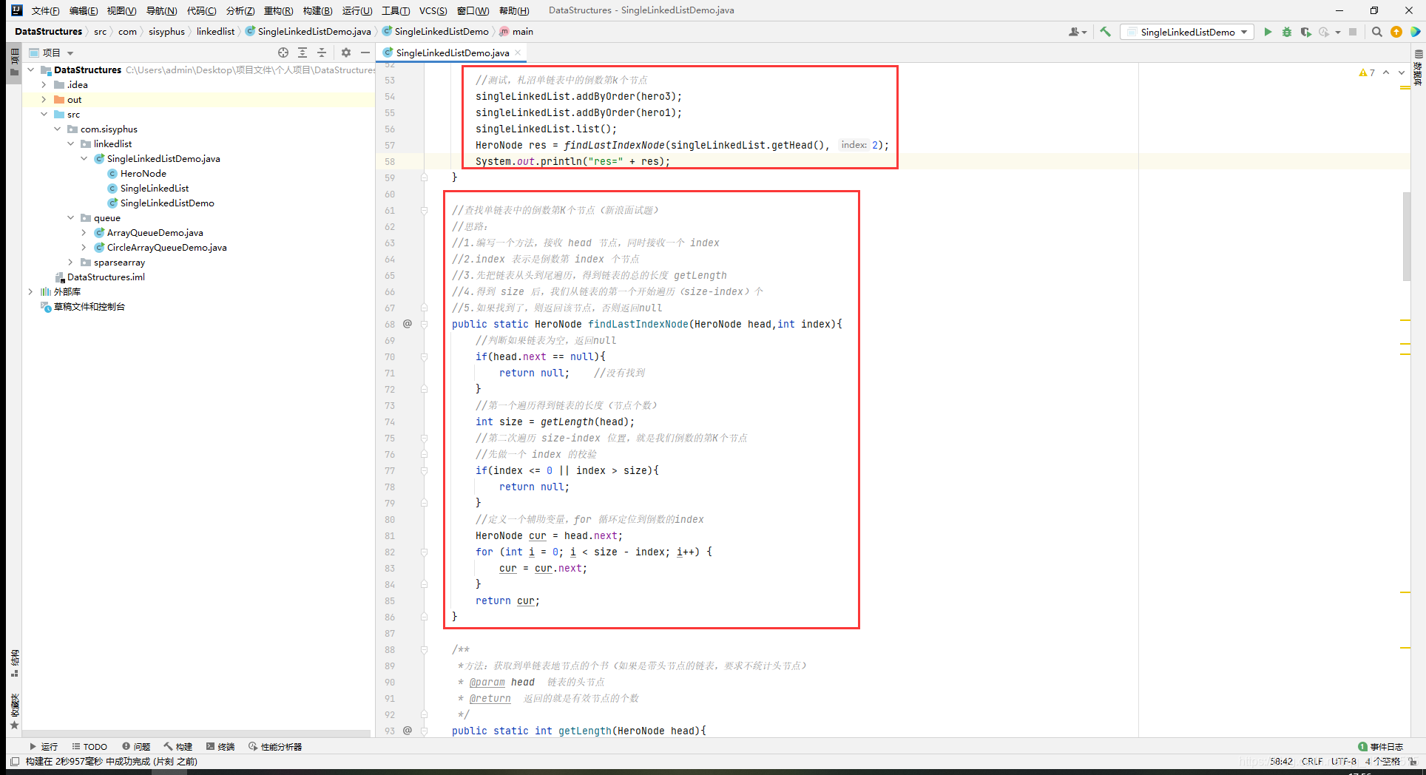Go to next highlighted error arrow

pyautogui.click(x=1402, y=72)
